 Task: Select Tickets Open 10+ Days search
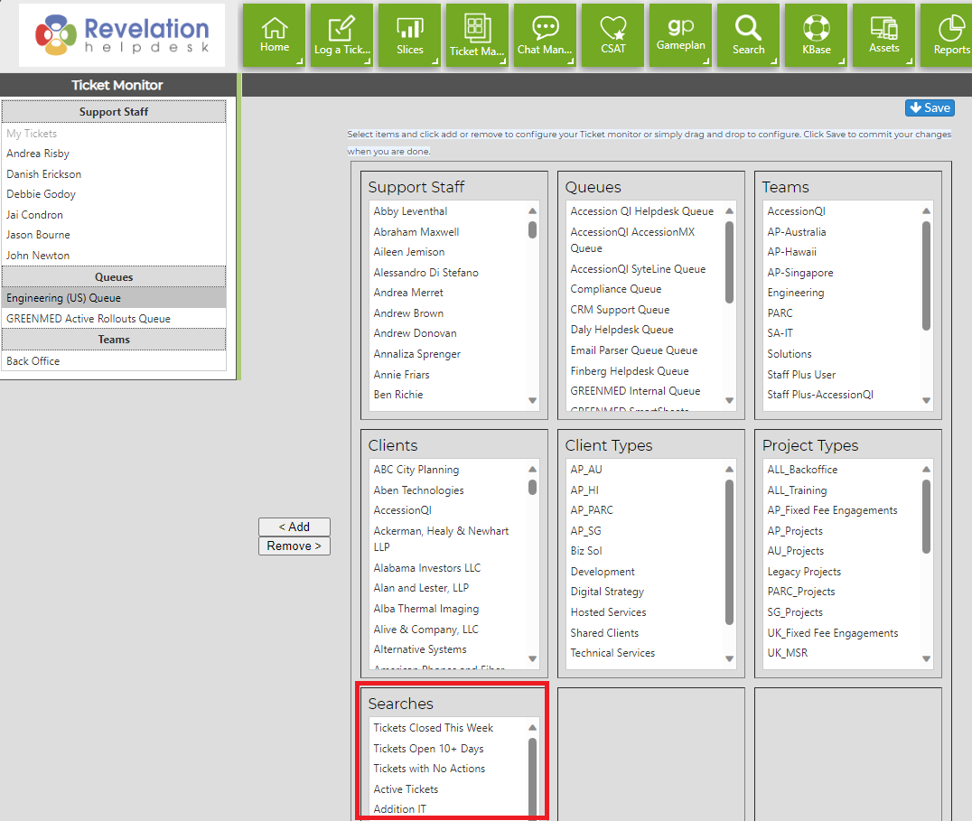coord(428,749)
